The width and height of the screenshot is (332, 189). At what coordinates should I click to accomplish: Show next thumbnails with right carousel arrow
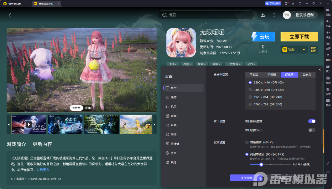(x=154, y=124)
